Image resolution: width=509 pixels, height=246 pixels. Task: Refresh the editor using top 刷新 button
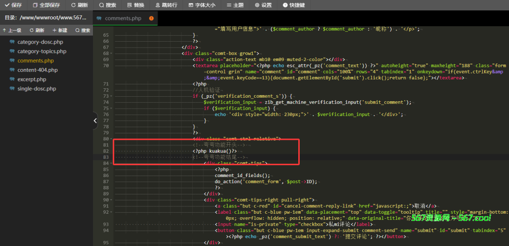tap(79, 5)
